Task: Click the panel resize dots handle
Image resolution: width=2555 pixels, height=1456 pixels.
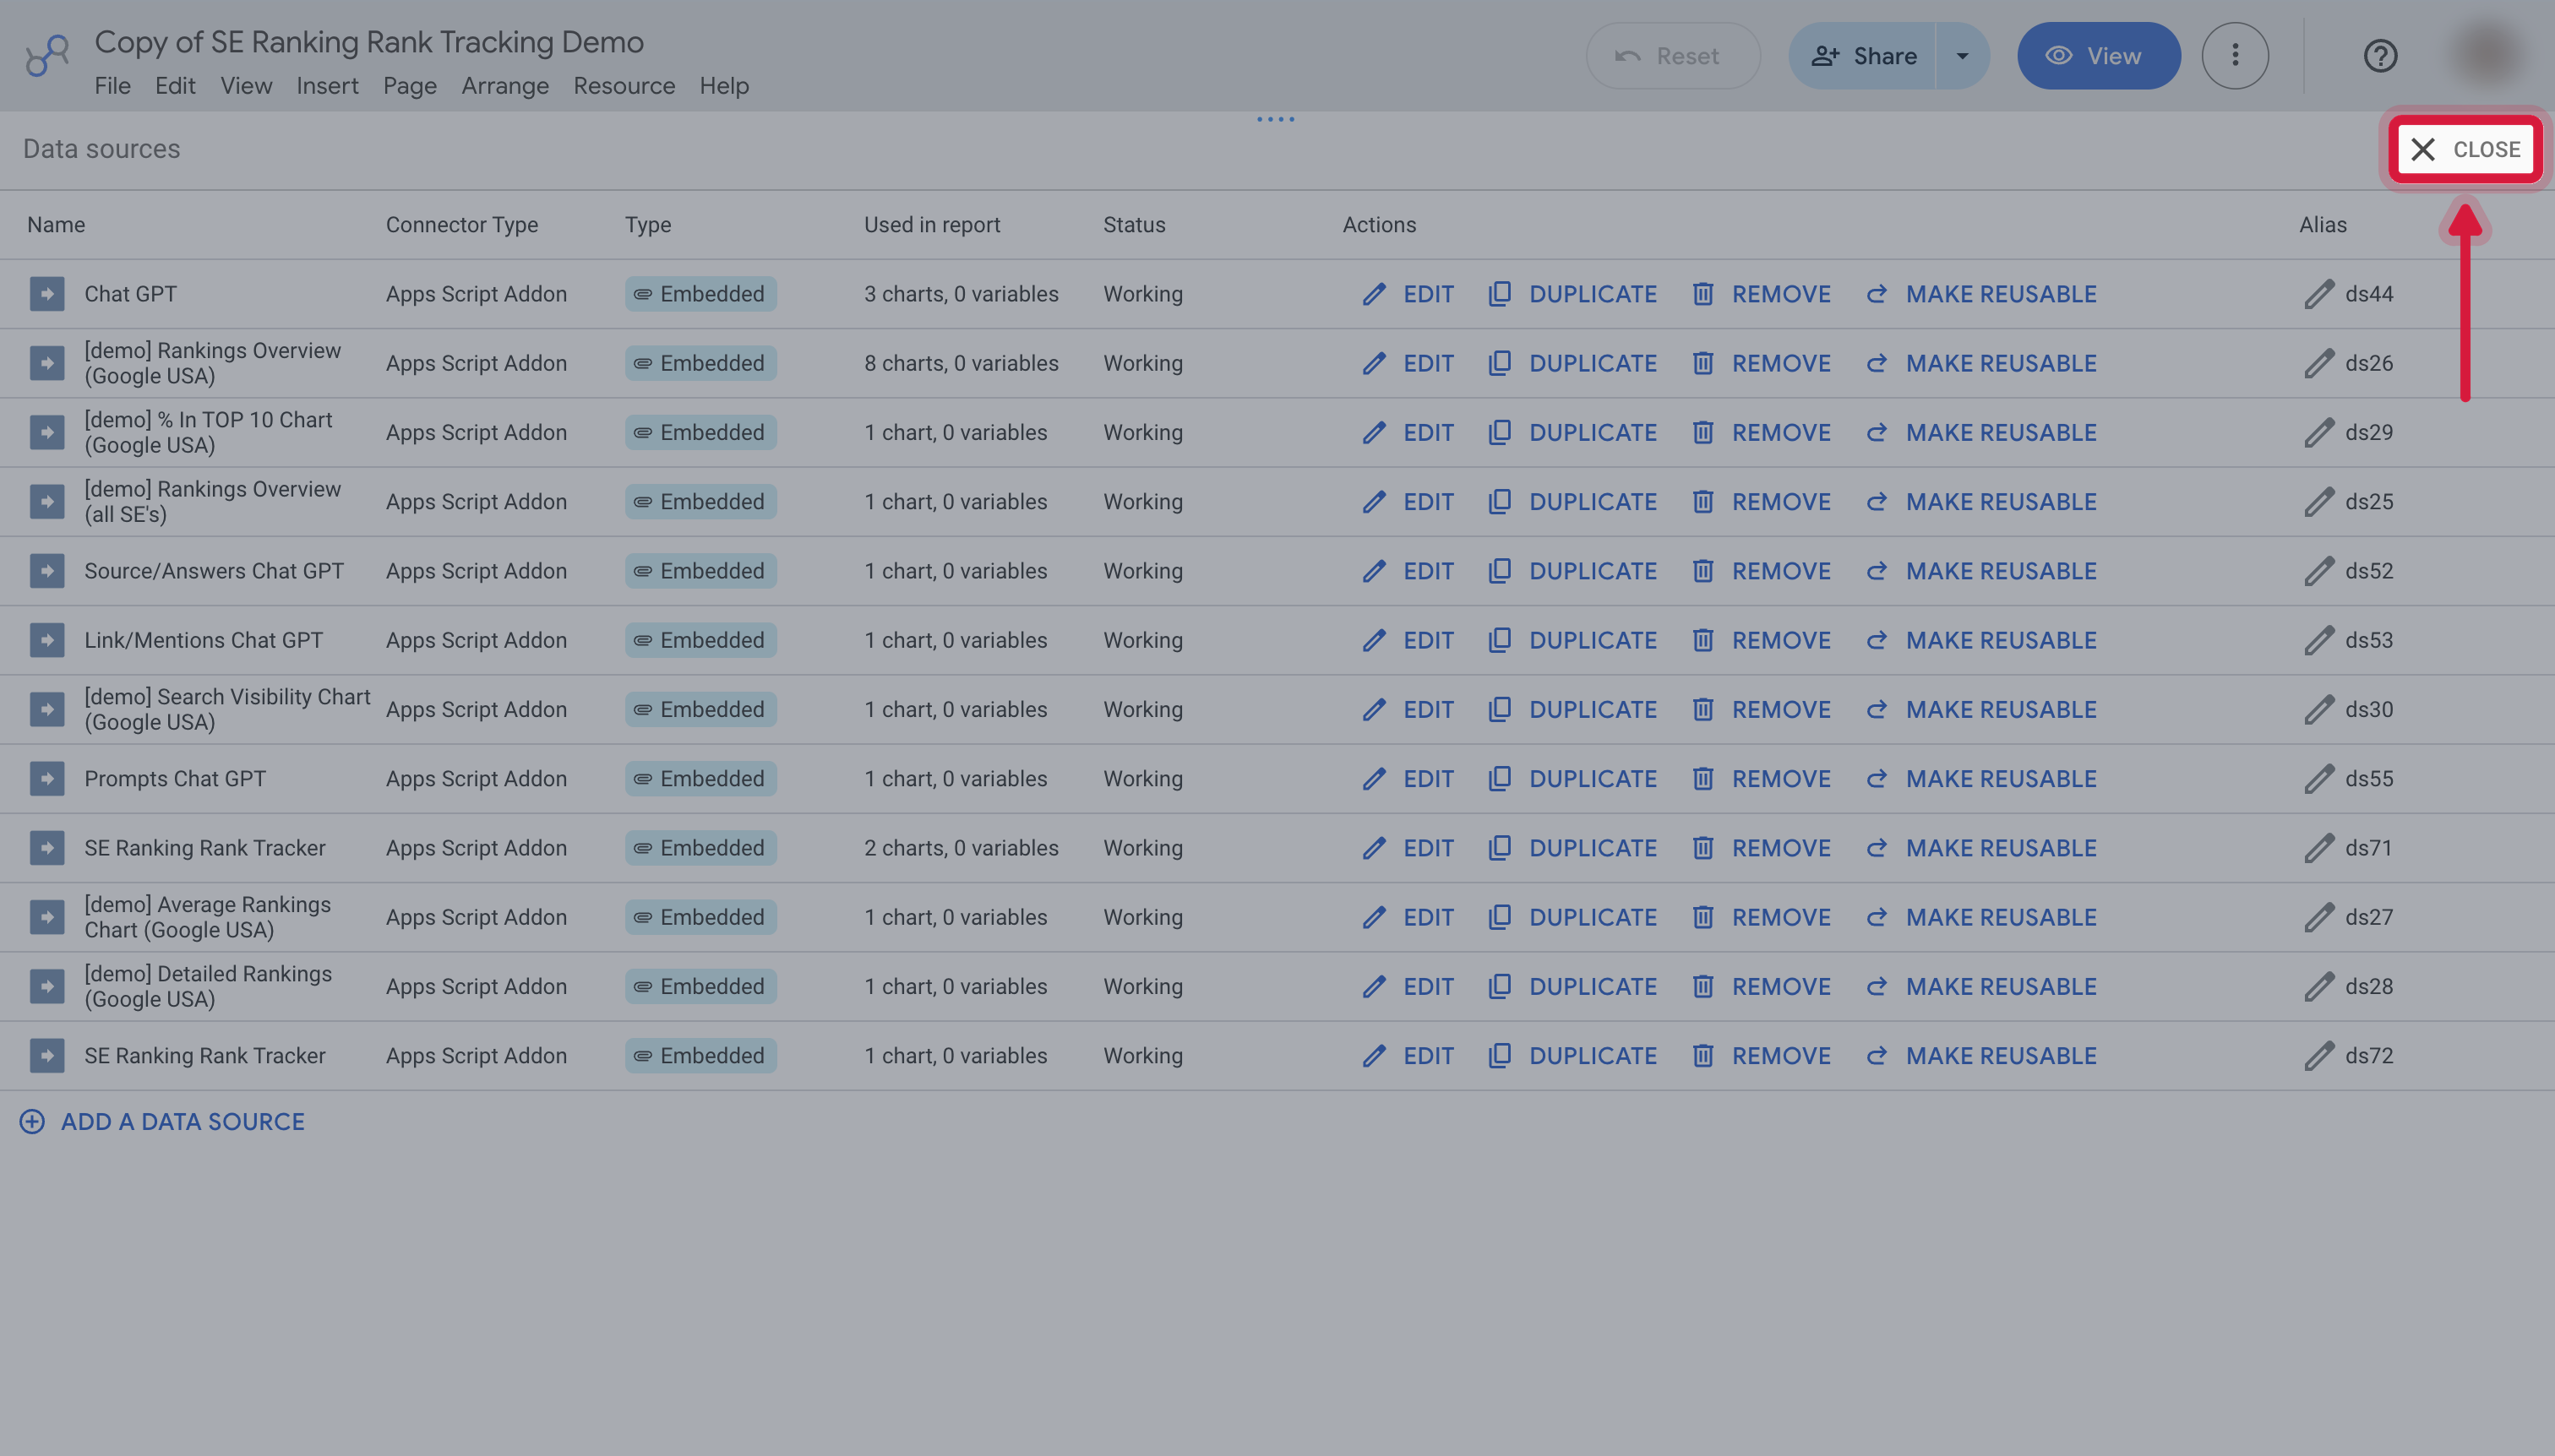Action: [x=1276, y=119]
